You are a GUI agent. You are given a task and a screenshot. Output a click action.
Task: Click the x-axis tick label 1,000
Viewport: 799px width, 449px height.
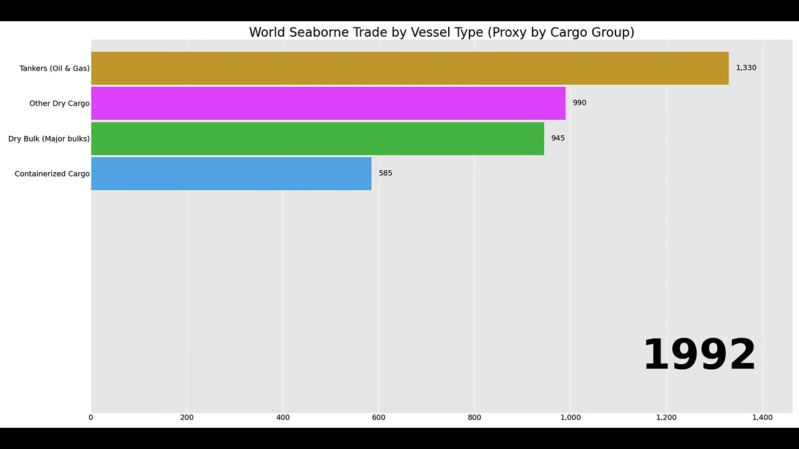pyautogui.click(x=571, y=418)
